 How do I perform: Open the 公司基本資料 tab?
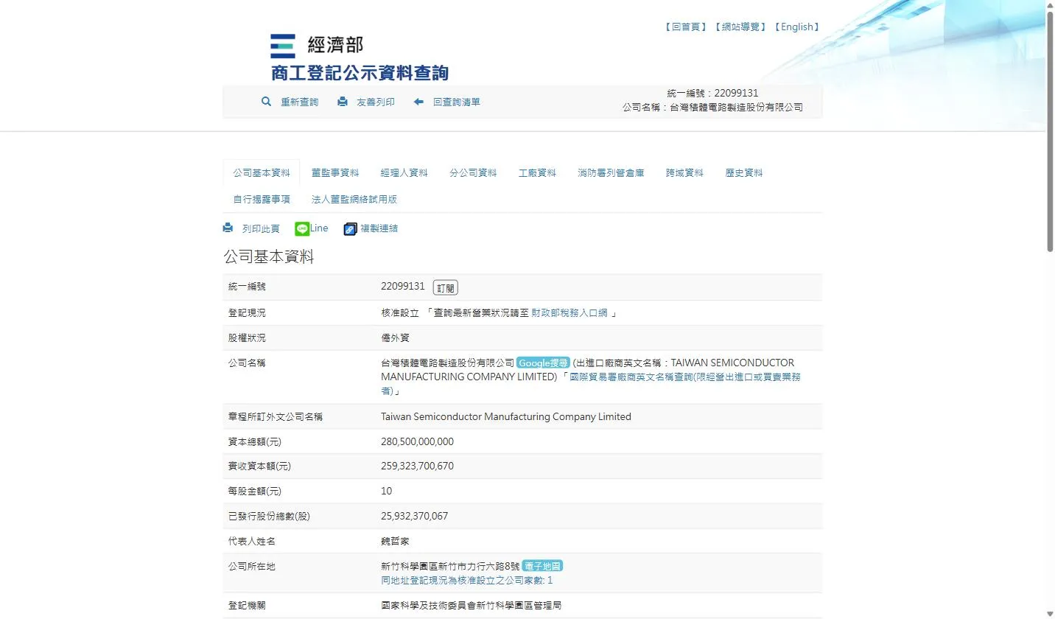coord(262,173)
